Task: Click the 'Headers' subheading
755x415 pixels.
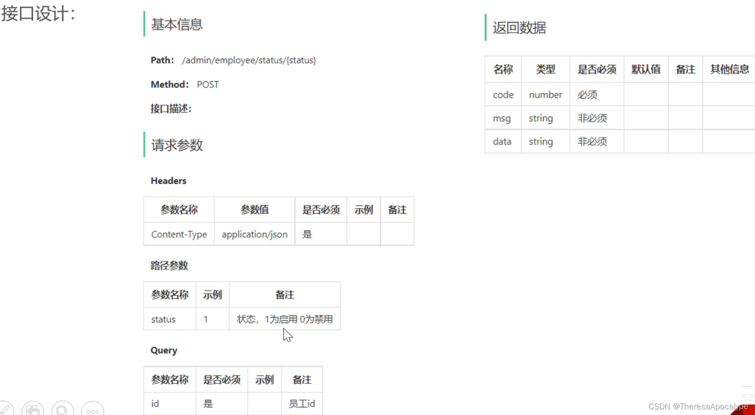Action: pos(168,181)
